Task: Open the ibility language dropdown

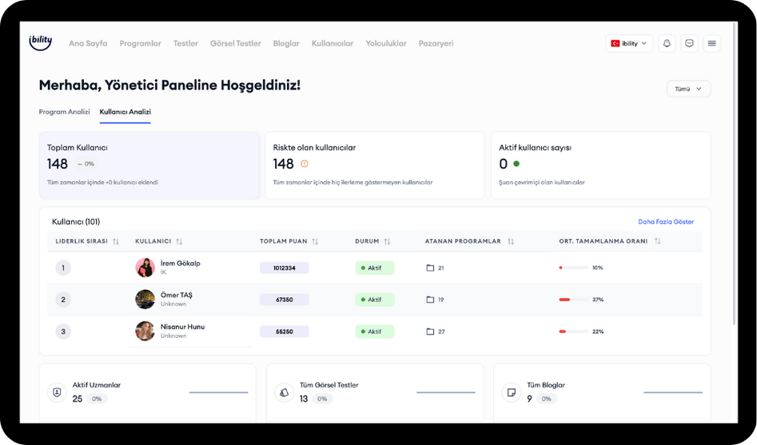Action: tap(630, 43)
